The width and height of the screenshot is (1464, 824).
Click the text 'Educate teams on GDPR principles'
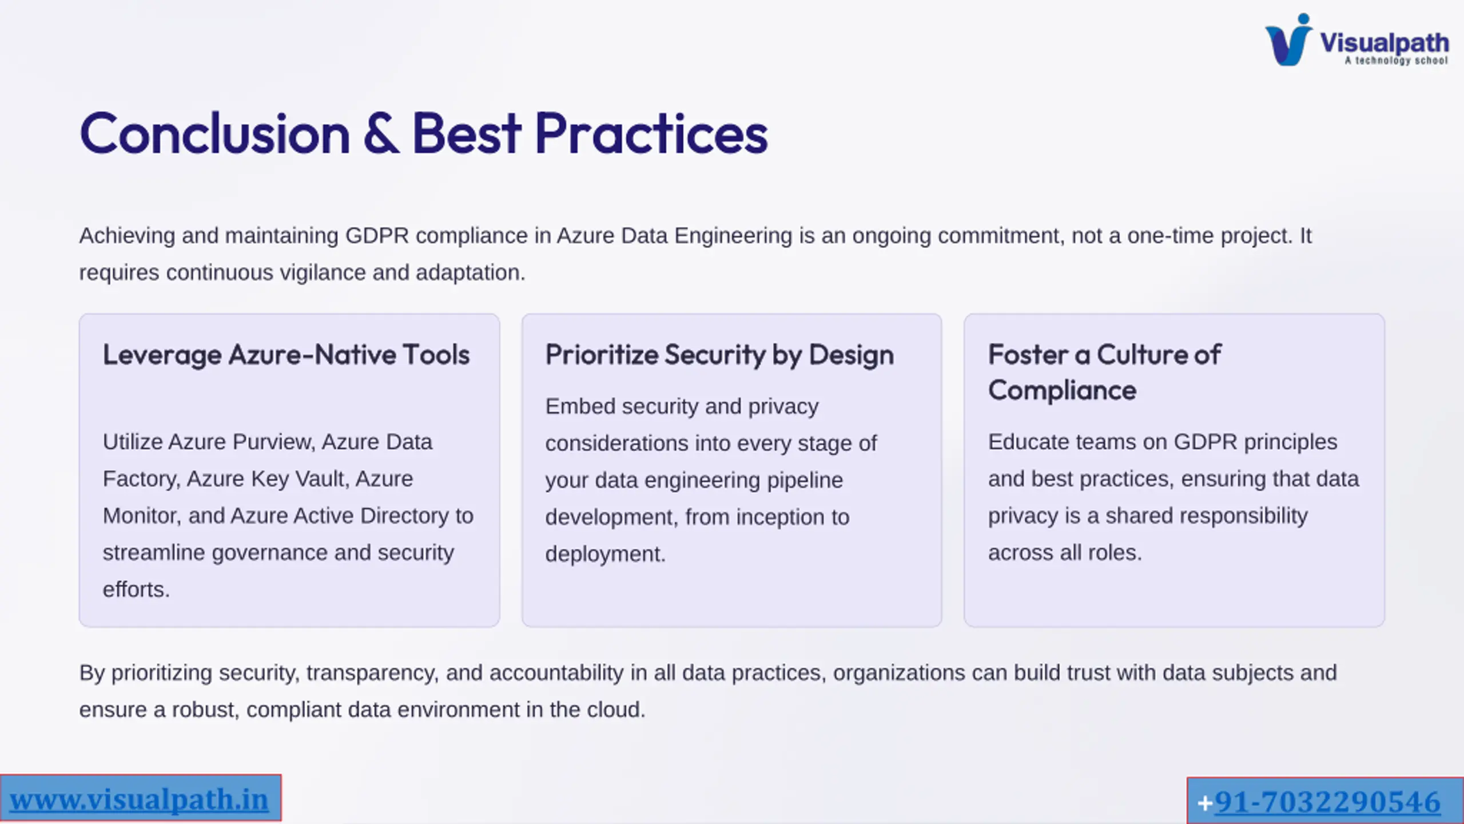click(x=1163, y=442)
